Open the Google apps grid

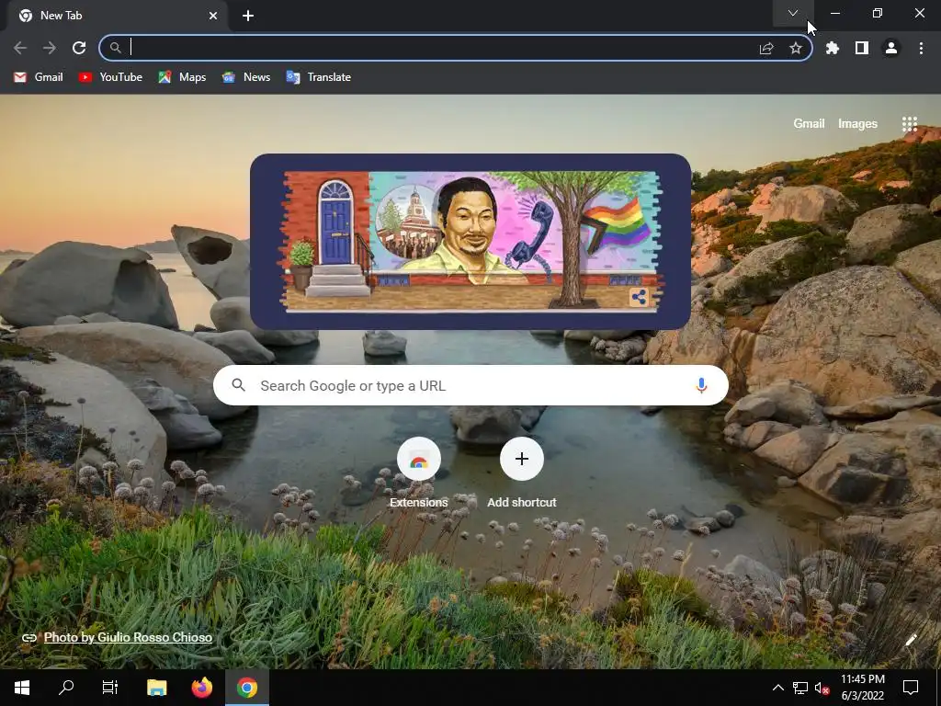pyautogui.click(x=909, y=124)
